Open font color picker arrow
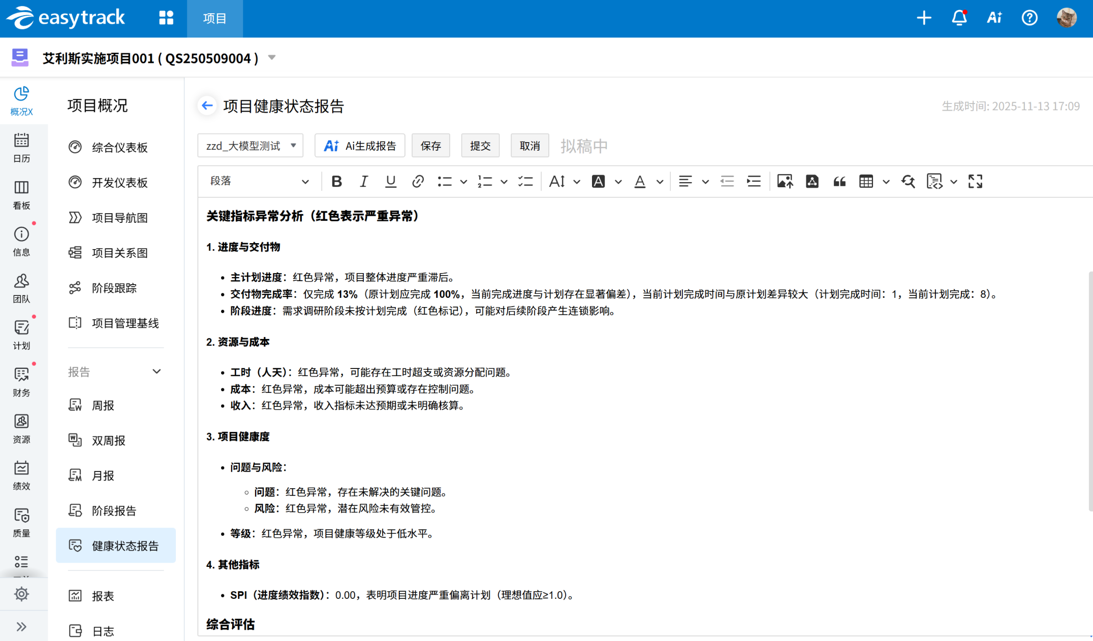The width and height of the screenshot is (1093, 641). [x=660, y=181]
